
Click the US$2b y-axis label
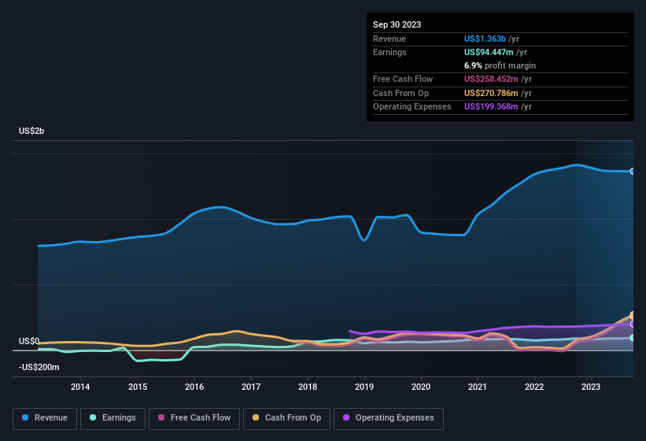pos(31,131)
